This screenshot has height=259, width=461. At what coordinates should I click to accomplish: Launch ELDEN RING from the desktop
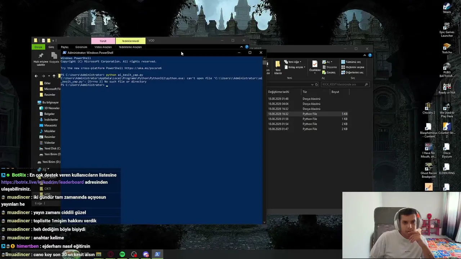[x=447, y=169]
